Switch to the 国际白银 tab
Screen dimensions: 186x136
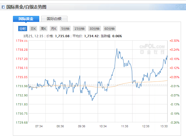pos(54,19)
